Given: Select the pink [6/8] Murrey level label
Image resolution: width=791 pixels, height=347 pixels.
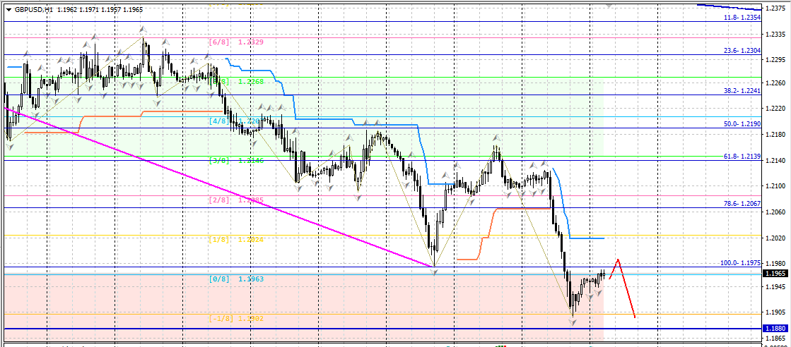Looking at the screenshot, I should pyautogui.click(x=236, y=42).
